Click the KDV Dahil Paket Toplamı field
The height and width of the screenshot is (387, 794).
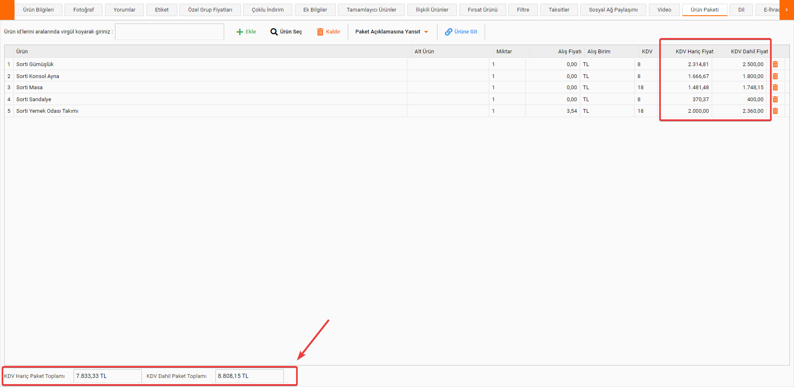click(x=249, y=376)
